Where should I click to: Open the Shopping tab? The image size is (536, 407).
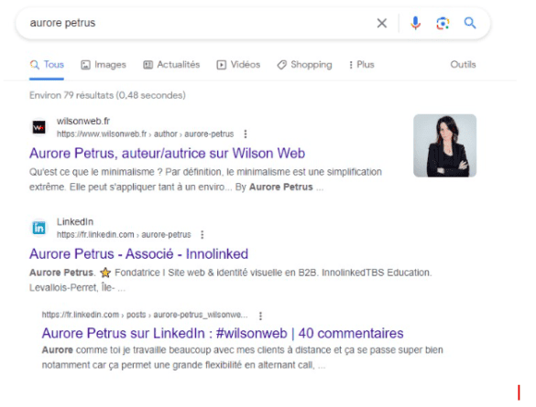click(304, 65)
